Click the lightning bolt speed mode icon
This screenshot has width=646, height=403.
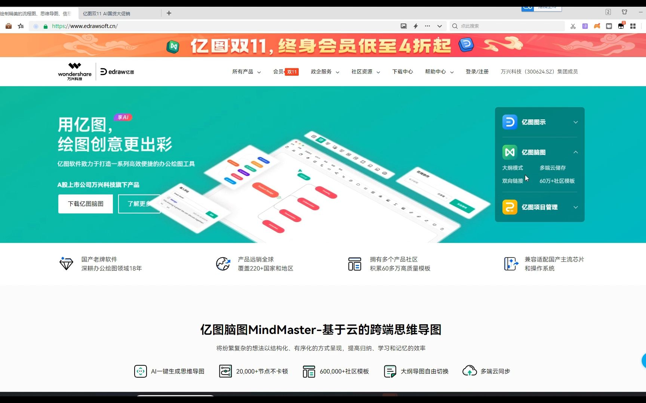(x=416, y=26)
